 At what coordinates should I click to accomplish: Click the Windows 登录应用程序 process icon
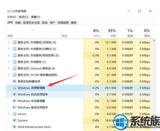(14, 107)
